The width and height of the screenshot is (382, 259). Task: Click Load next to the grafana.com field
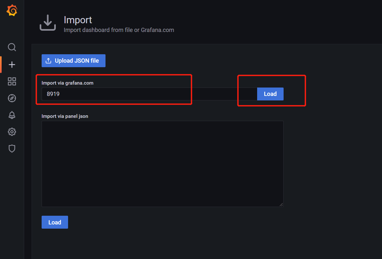(270, 94)
